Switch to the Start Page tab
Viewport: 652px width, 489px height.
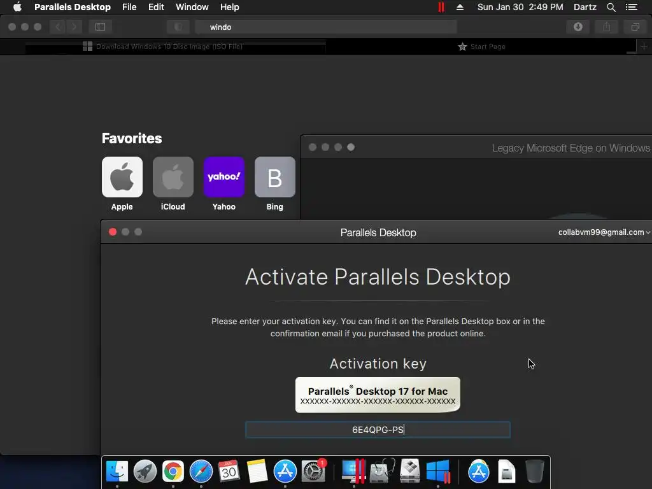click(481, 46)
